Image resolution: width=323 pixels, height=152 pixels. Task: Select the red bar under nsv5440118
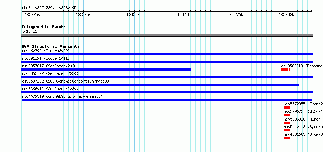(x=287, y=130)
